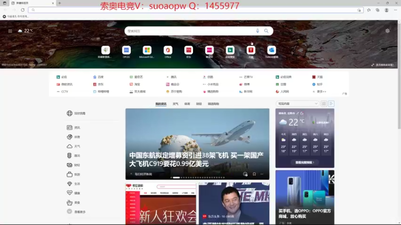Open the 微博 site link
The width and height of the screenshot is (401, 225).
244,84
